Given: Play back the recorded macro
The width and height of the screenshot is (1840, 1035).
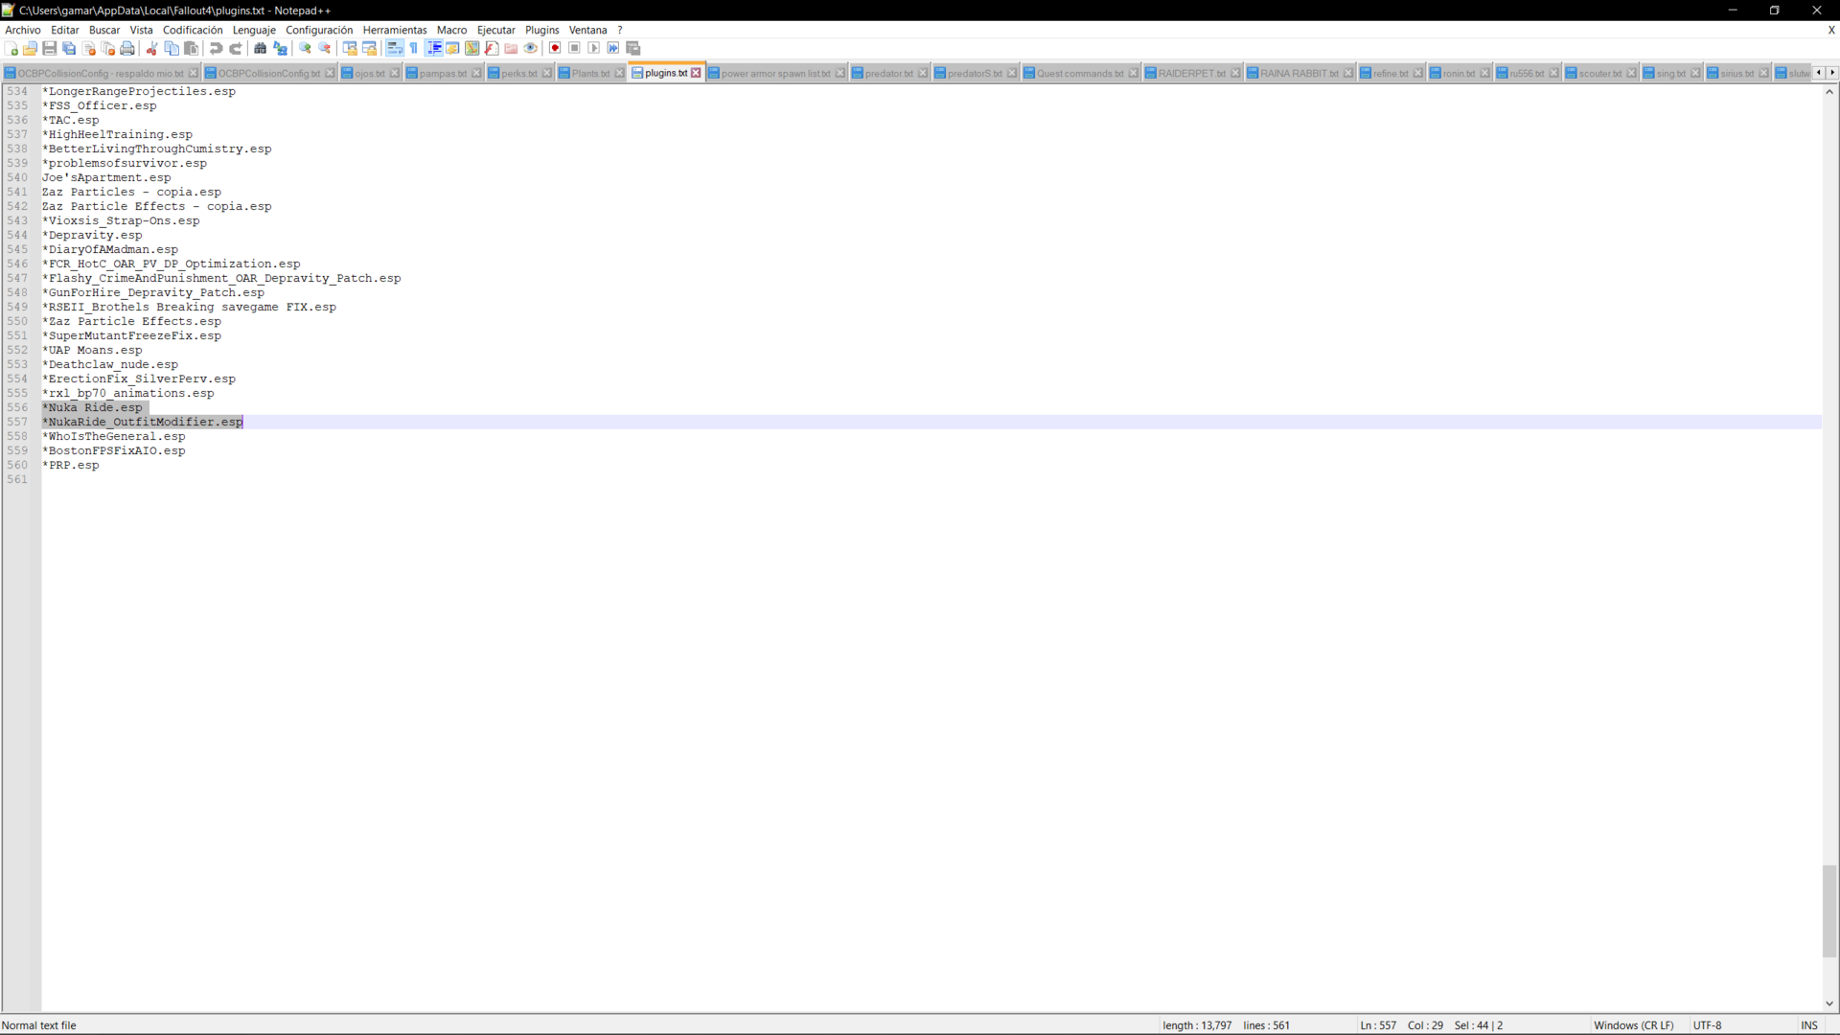Looking at the screenshot, I should (x=594, y=48).
